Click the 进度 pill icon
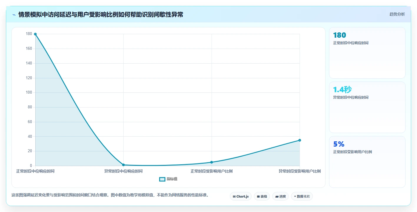This screenshot has width=417, height=212. 277,196
